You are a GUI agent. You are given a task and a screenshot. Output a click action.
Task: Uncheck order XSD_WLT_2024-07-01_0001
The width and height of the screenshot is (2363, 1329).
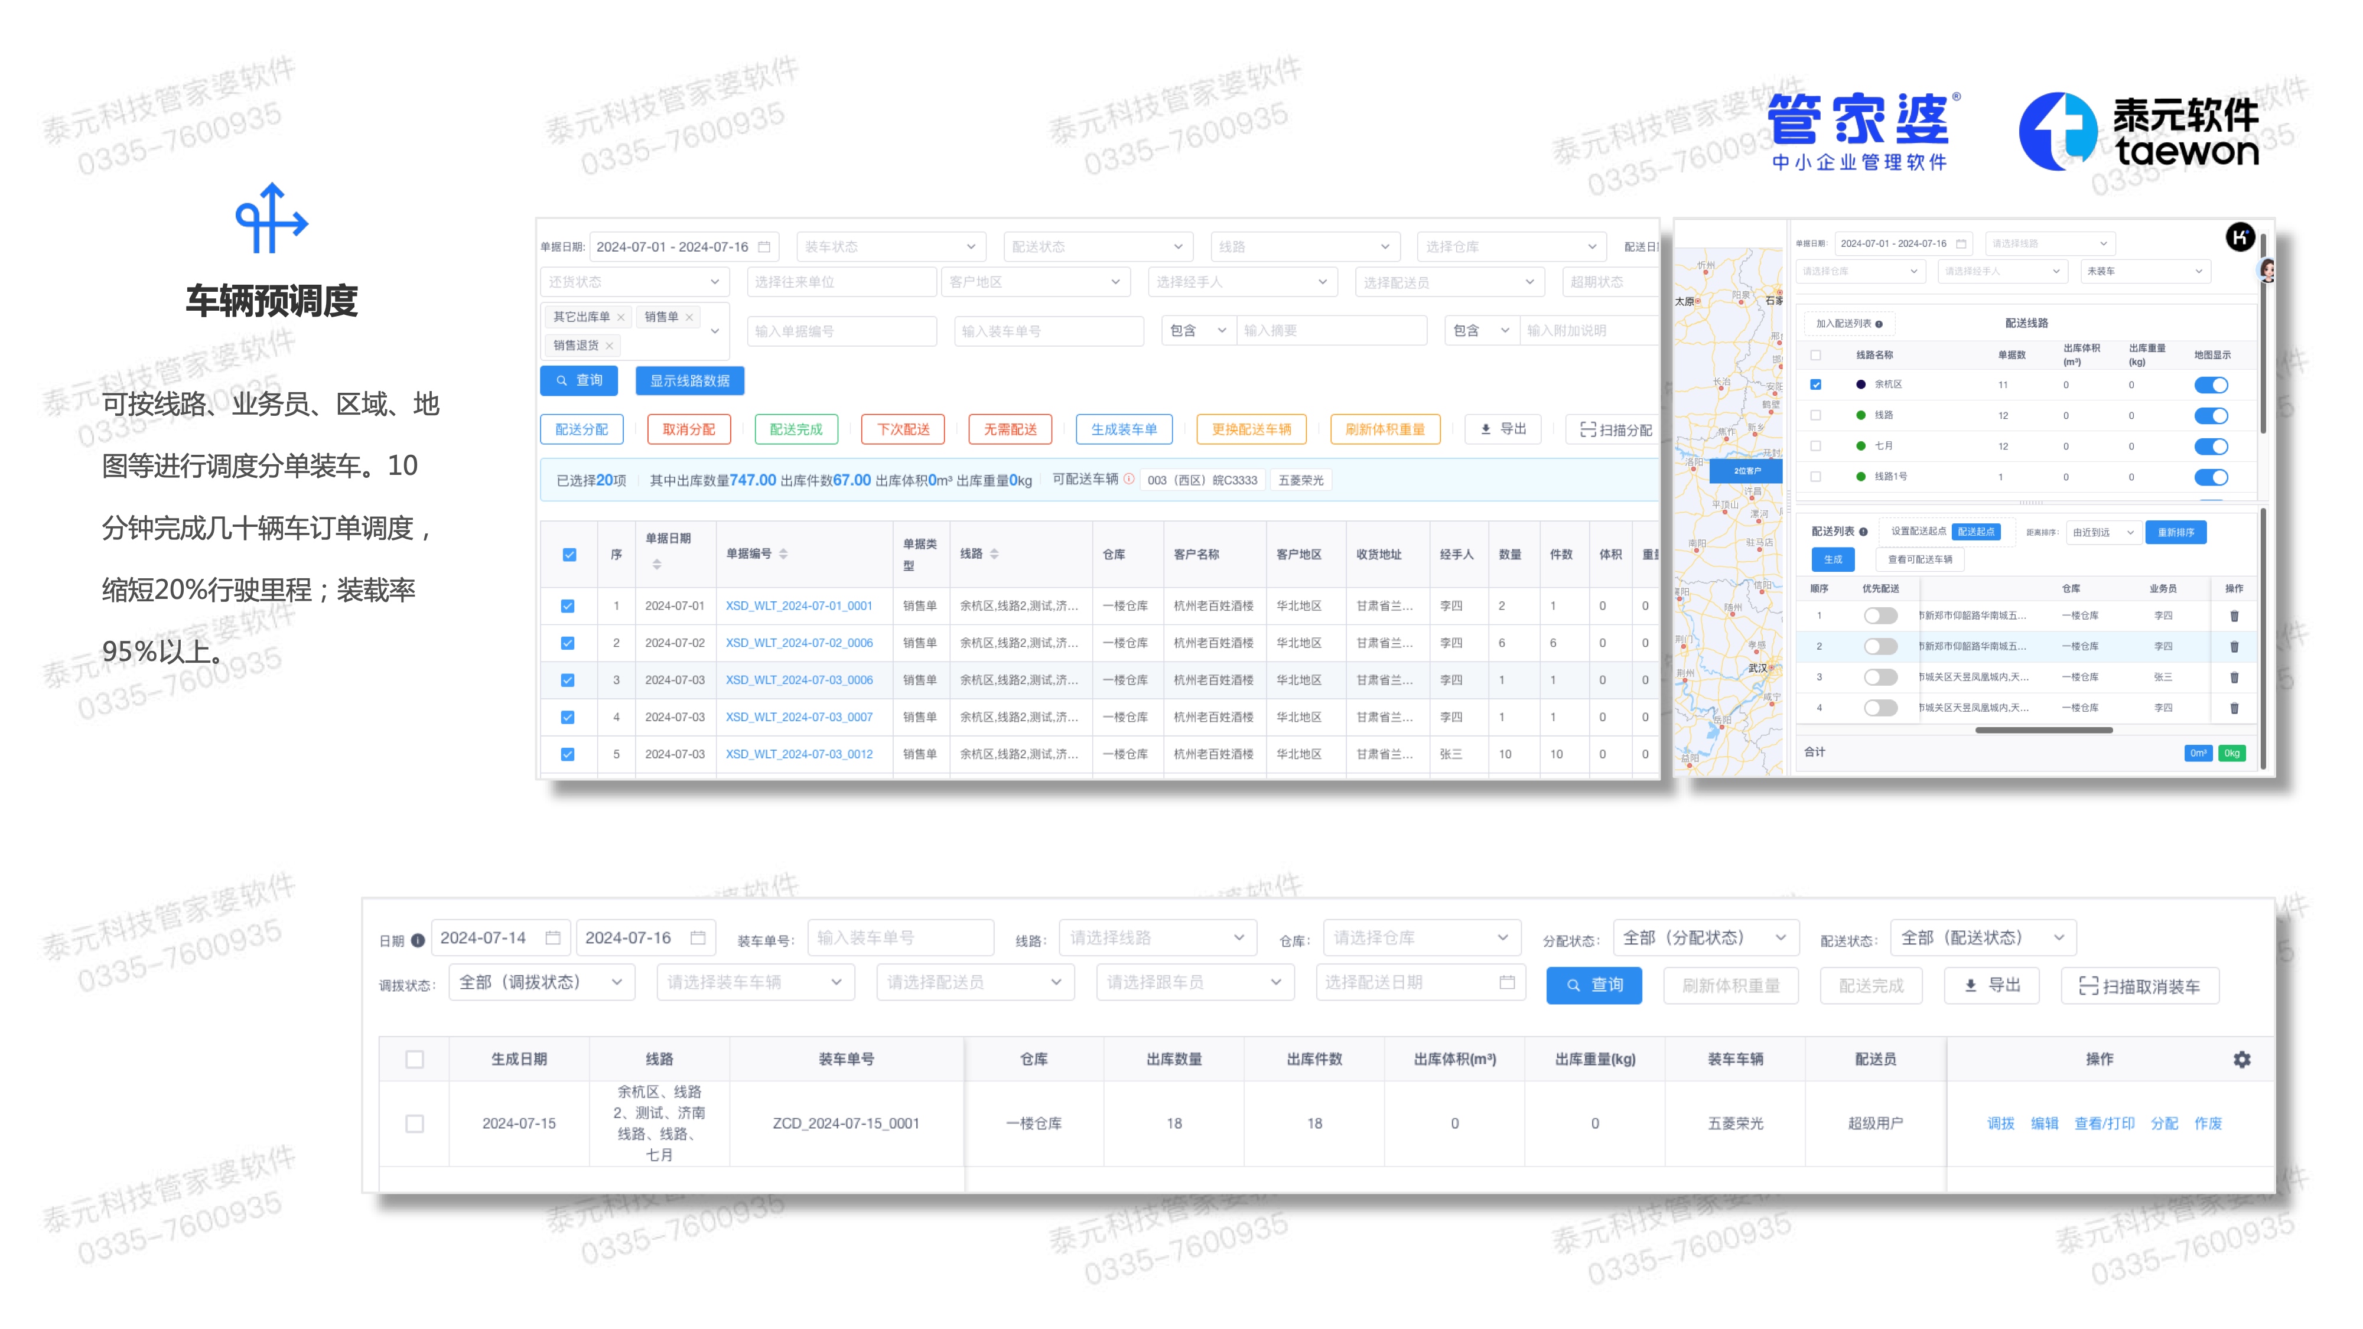568,606
